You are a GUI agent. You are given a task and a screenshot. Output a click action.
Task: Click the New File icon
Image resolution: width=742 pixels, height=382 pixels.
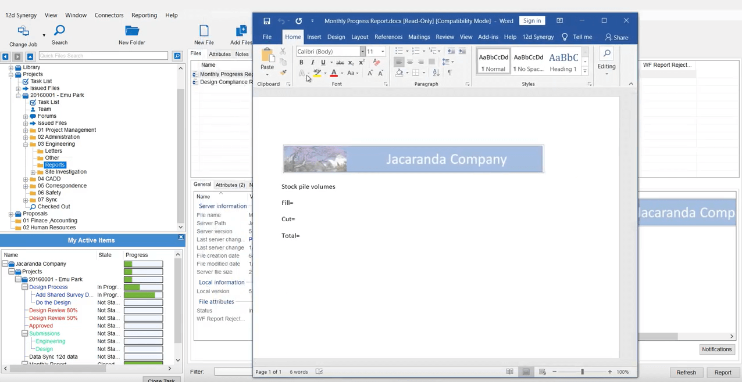pos(204,31)
